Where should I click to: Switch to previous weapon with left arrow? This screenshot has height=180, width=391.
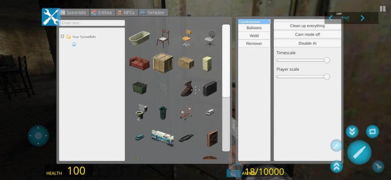pyautogui.click(x=331, y=18)
